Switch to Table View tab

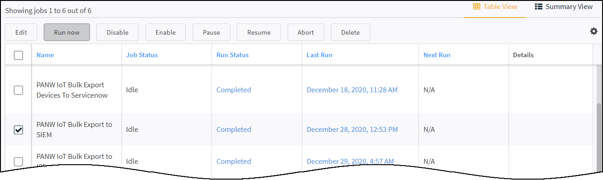(x=495, y=7)
